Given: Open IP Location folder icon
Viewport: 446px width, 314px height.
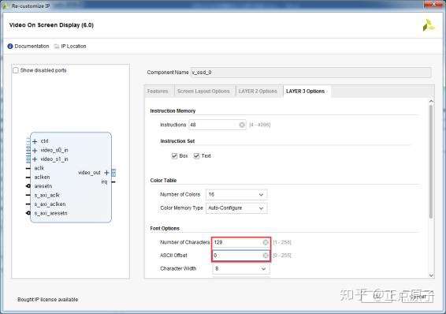Looking at the screenshot, I should pos(57,46).
